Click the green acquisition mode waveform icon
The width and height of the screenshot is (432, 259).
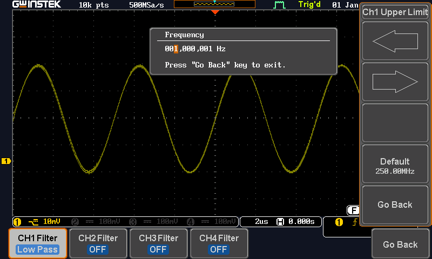(x=279, y=5)
